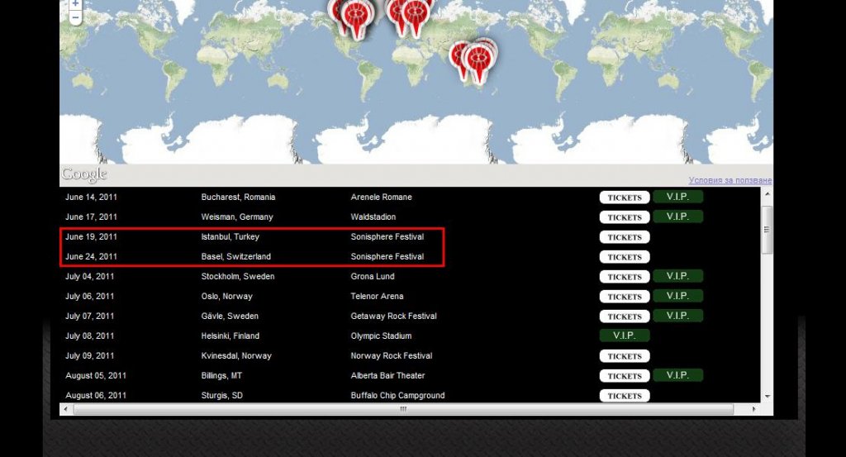Image resolution: width=846 pixels, height=457 pixels.
Task: Select the June 17, 2011 date
Action: [91, 217]
